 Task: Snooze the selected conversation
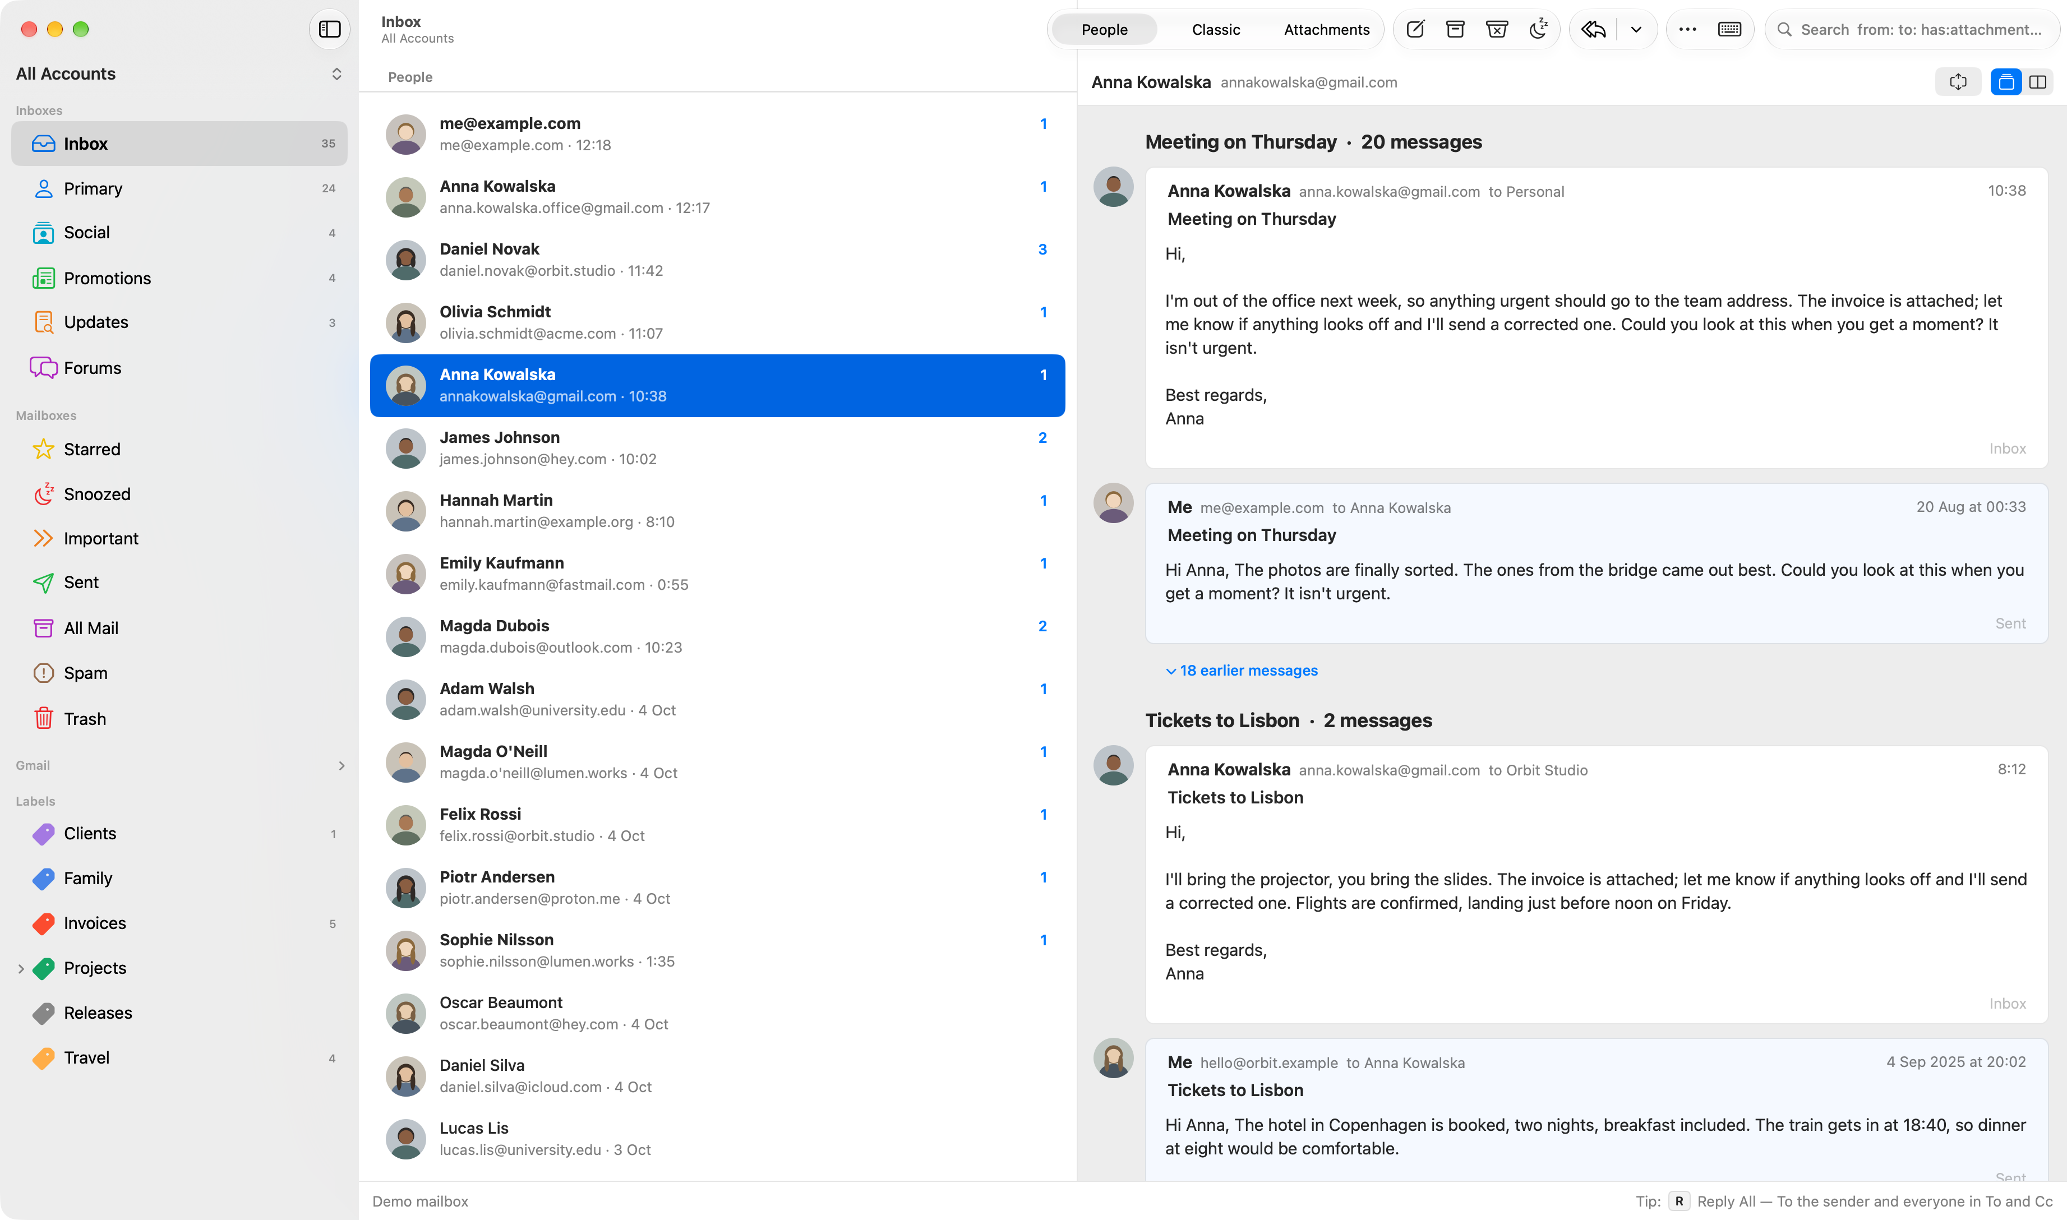pos(1538,30)
